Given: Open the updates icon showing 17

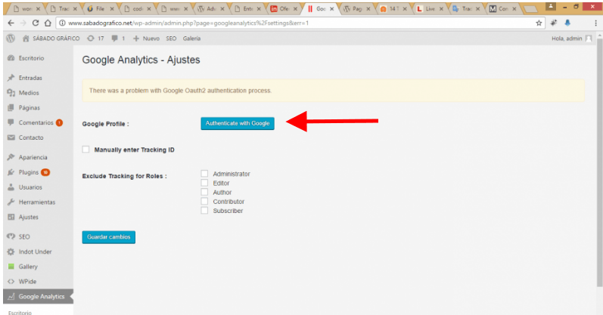Looking at the screenshot, I should pos(90,39).
